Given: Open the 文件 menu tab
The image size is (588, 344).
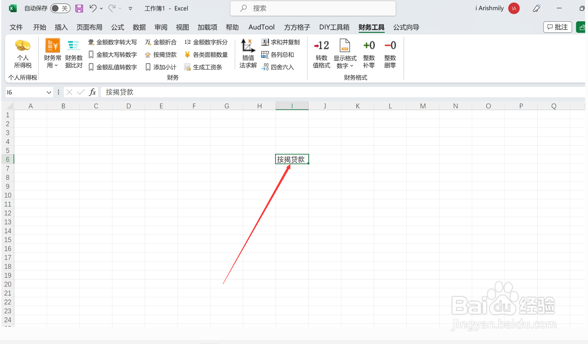Looking at the screenshot, I should click(16, 27).
